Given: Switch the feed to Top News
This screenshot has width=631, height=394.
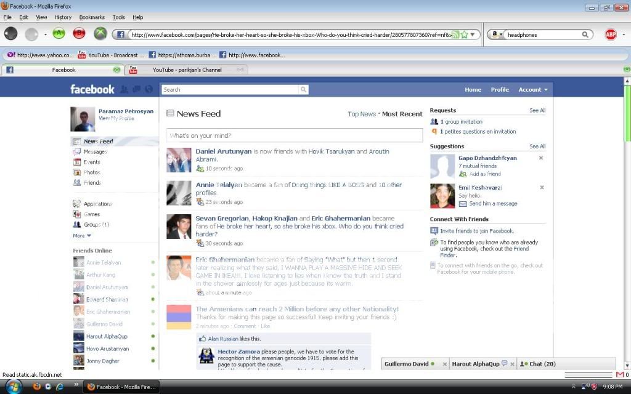Looking at the screenshot, I should [x=361, y=113].
